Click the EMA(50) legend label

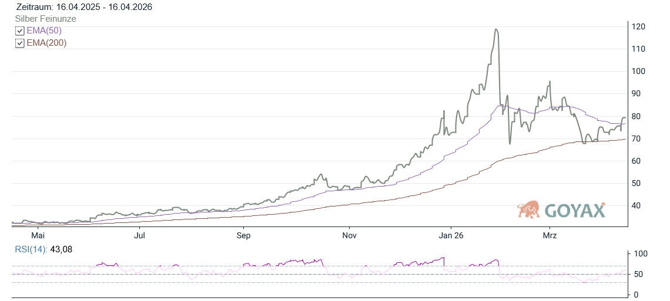[x=44, y=31]
